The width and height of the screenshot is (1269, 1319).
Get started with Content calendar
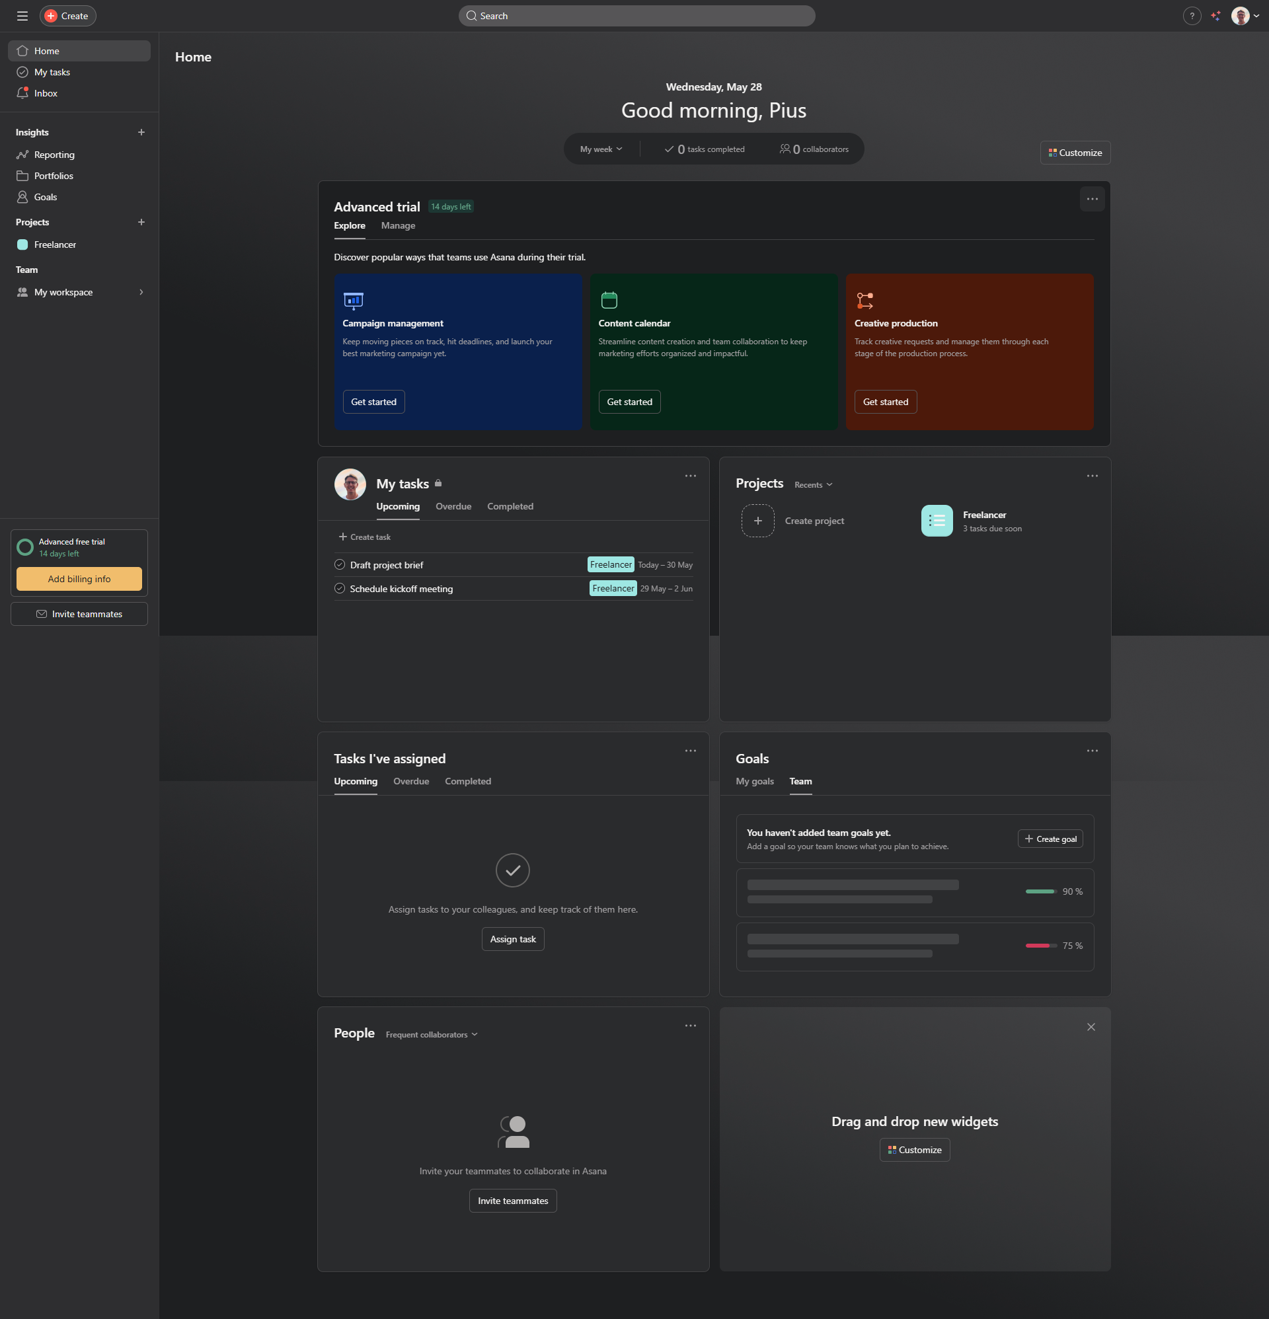(x=629, y=402)
